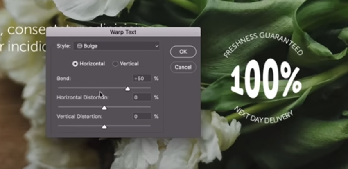348x169 pixels.
Task: Click the Vertical Distortion value field
Action: [142, 117]
